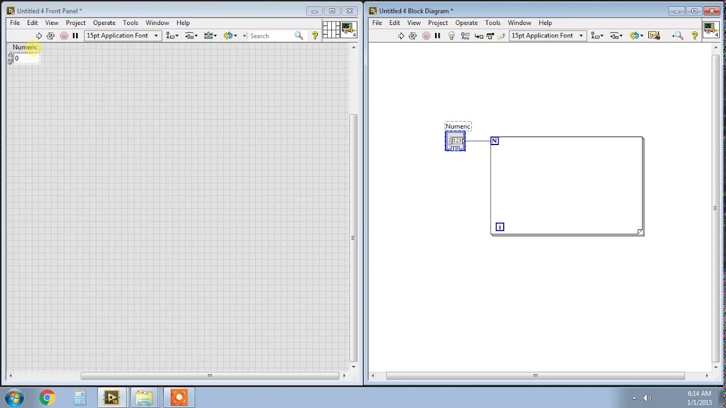Open Help menu in Front Panel window

183,23
